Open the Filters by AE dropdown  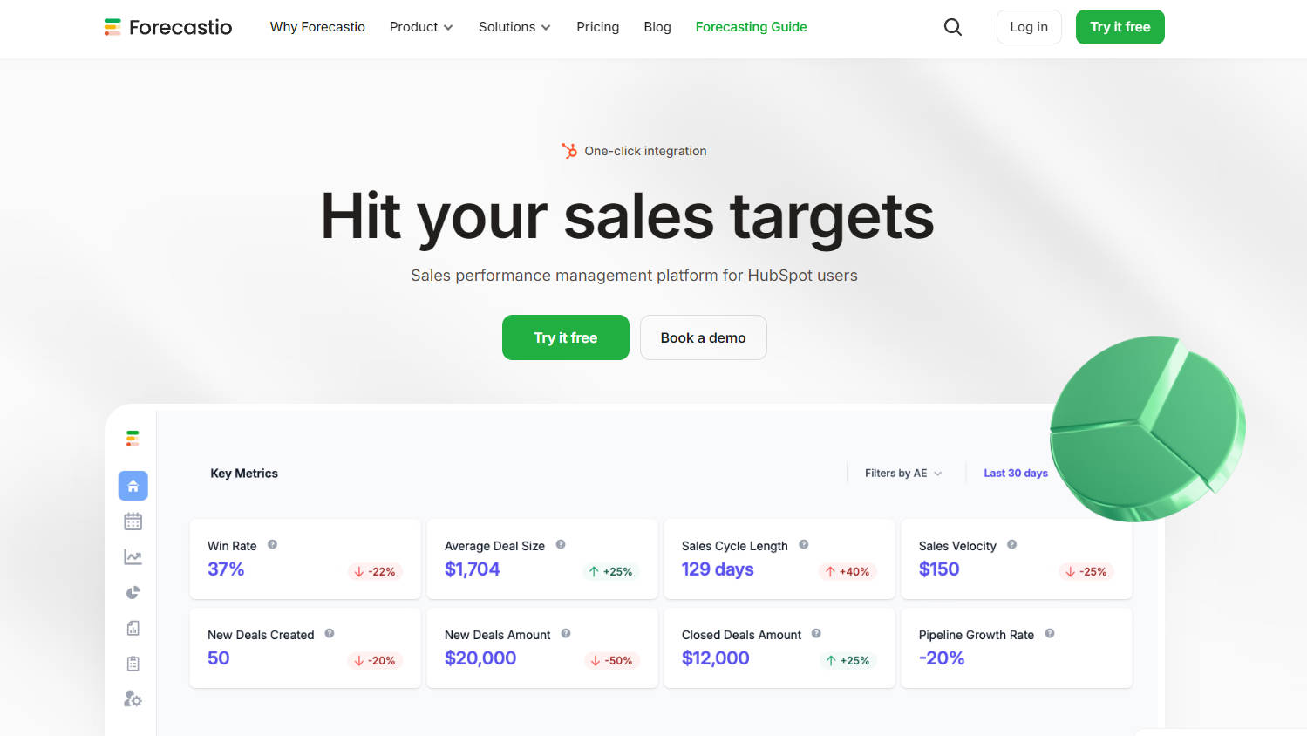903,474
